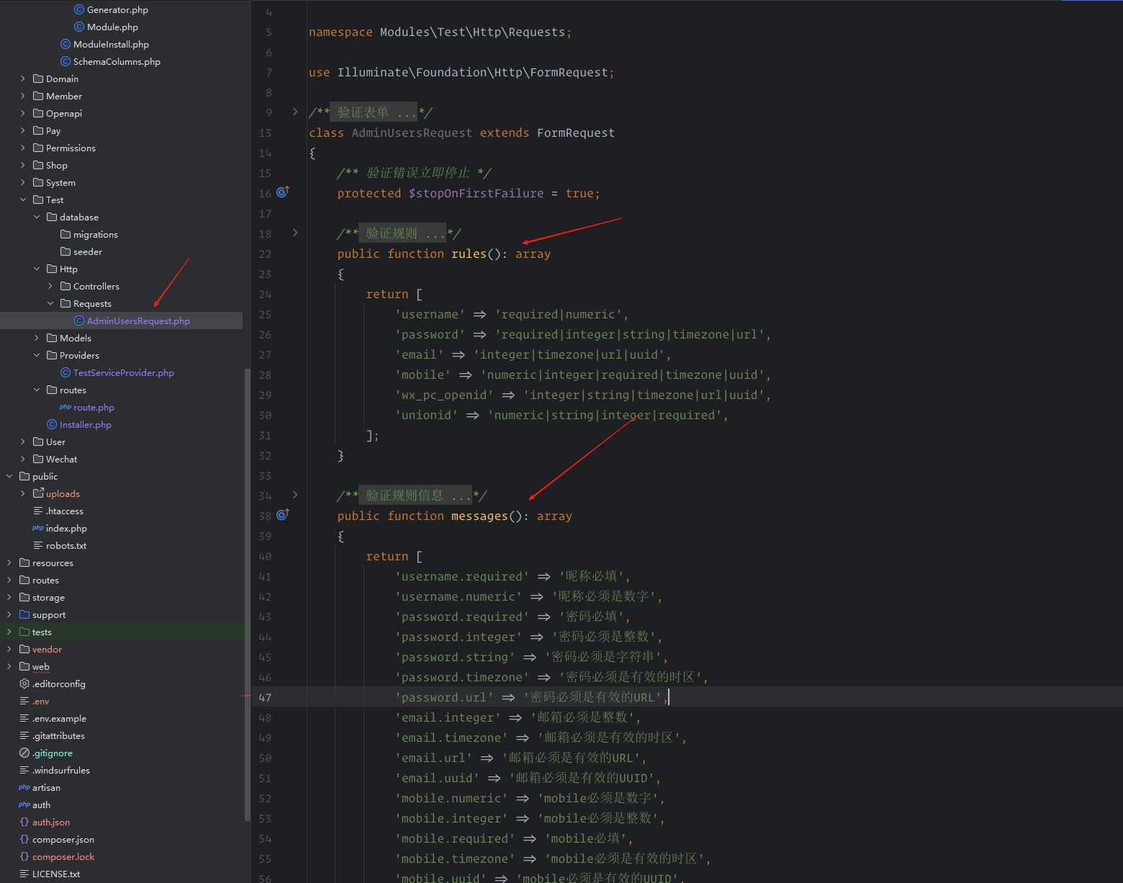Click the SchemaColumns.php class icon
The width and height of the screenshot is (1123, 883).
[x=66, y=61]
